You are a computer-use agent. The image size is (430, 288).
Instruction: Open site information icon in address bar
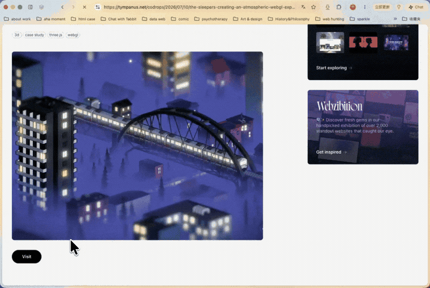pos(97,7)
